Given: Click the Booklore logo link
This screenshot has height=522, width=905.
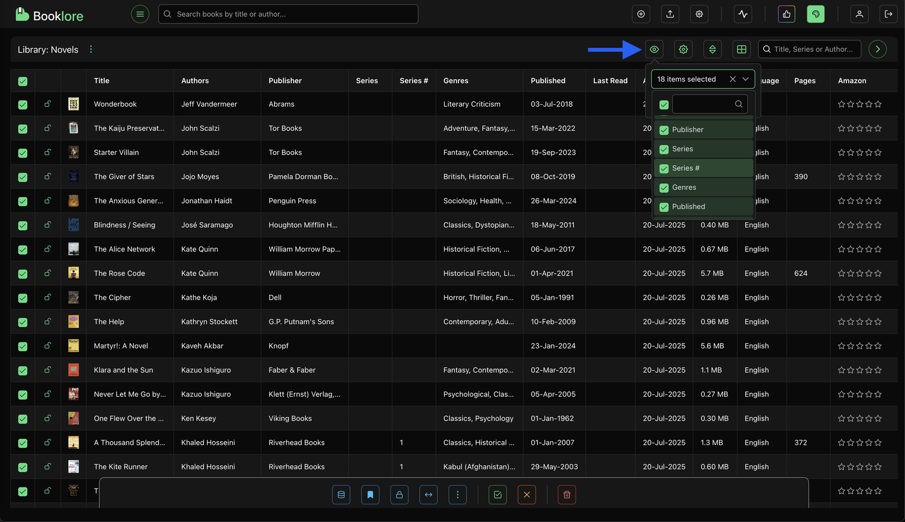Looking at the screenshot, I should (49, 14).
